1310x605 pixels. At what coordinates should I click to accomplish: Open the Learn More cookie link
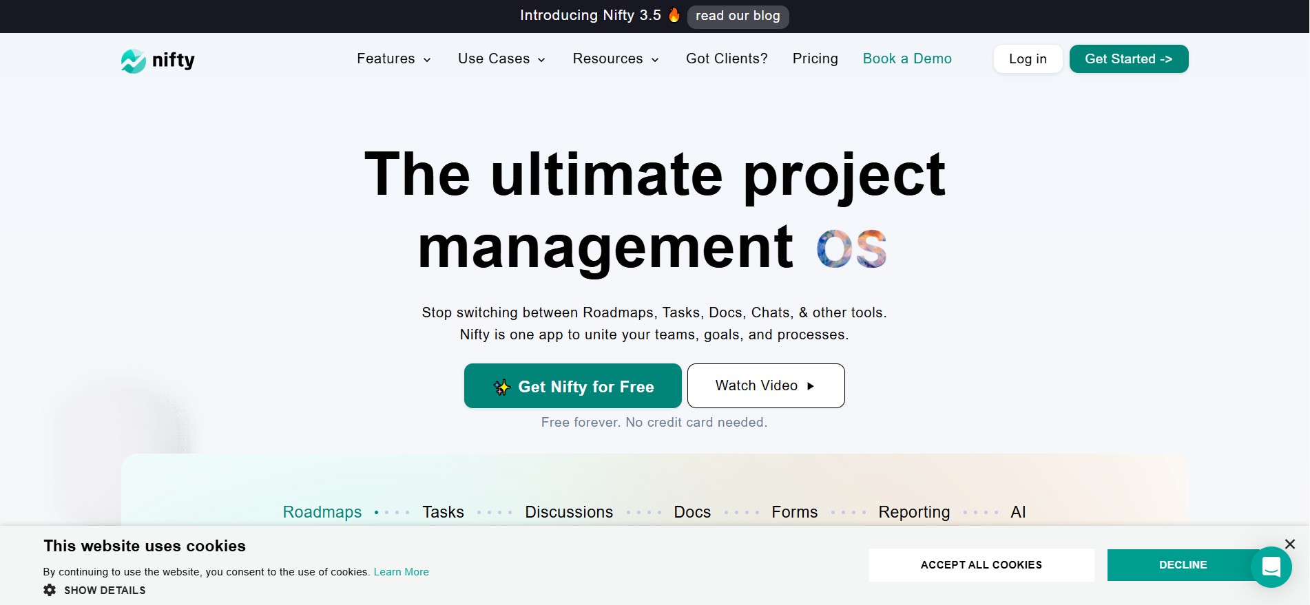(402, 572)
